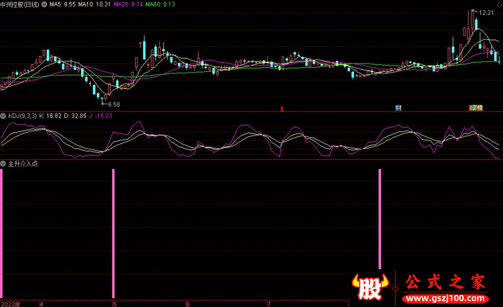The width and height of the screenshot is (503, 307).
Task: Click the D: 32.85 value
Action: (x=75, y=116)
